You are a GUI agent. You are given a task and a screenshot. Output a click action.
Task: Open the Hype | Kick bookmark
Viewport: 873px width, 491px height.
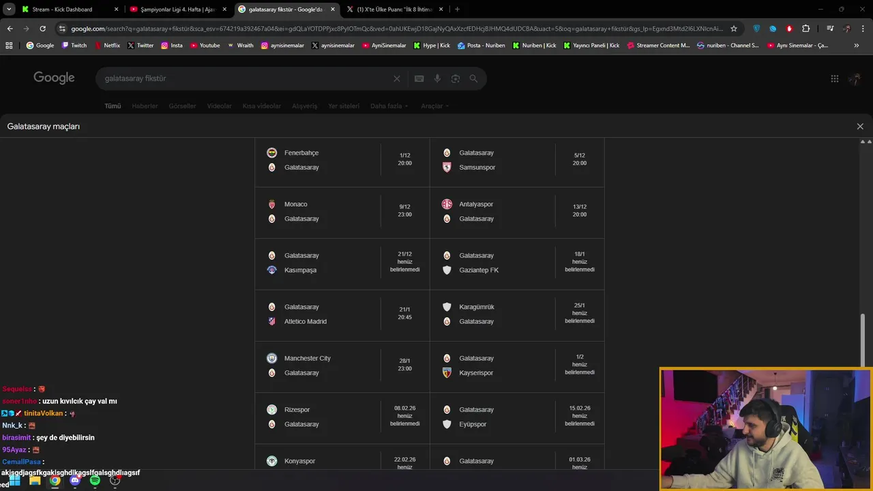coord(432,46)
